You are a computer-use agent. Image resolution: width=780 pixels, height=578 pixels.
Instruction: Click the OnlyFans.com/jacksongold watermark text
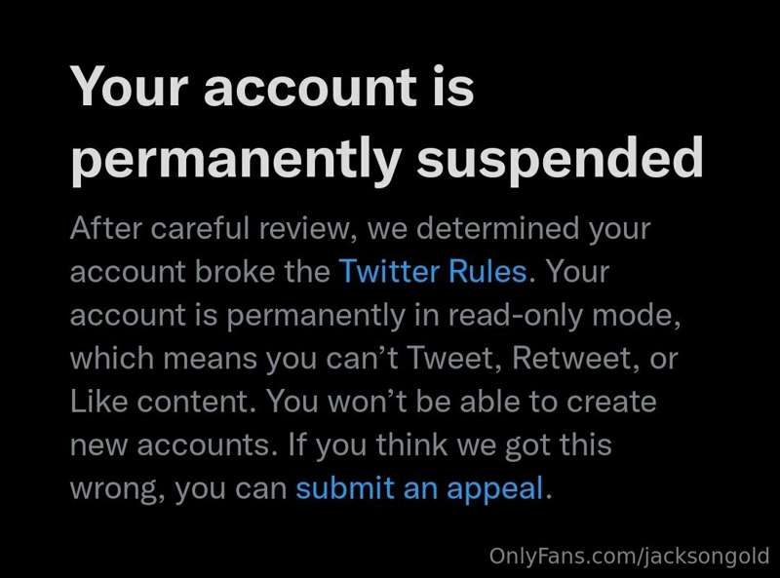click(x=628, y=558)
